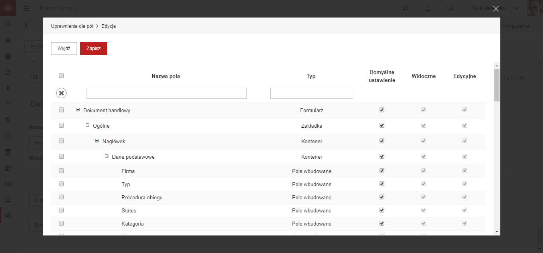Select the Status row checkbox
The height and width of the screenshot is (253, 543).
[61, 210]
